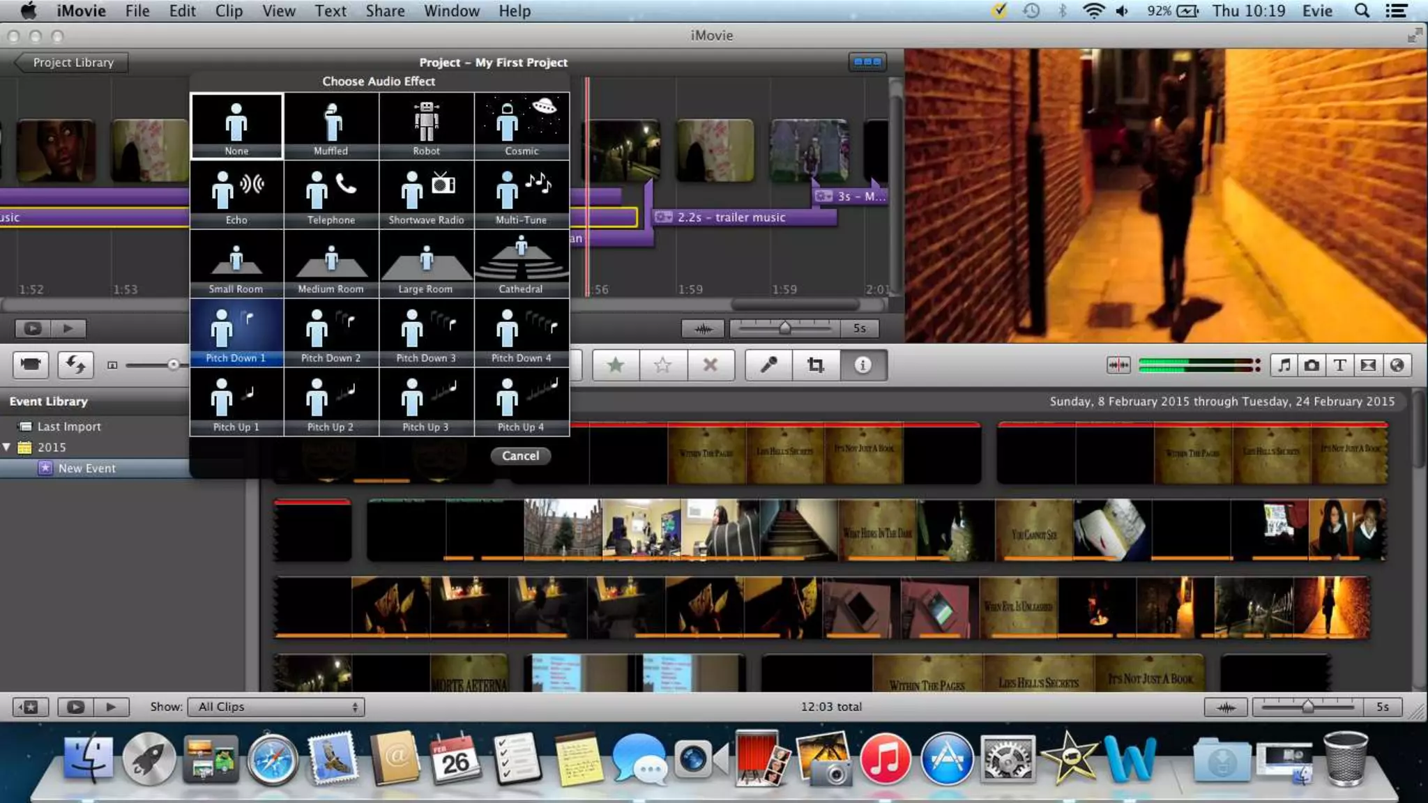Mark selection as favorite
The image size is (1428, 803).
point(616,365)
